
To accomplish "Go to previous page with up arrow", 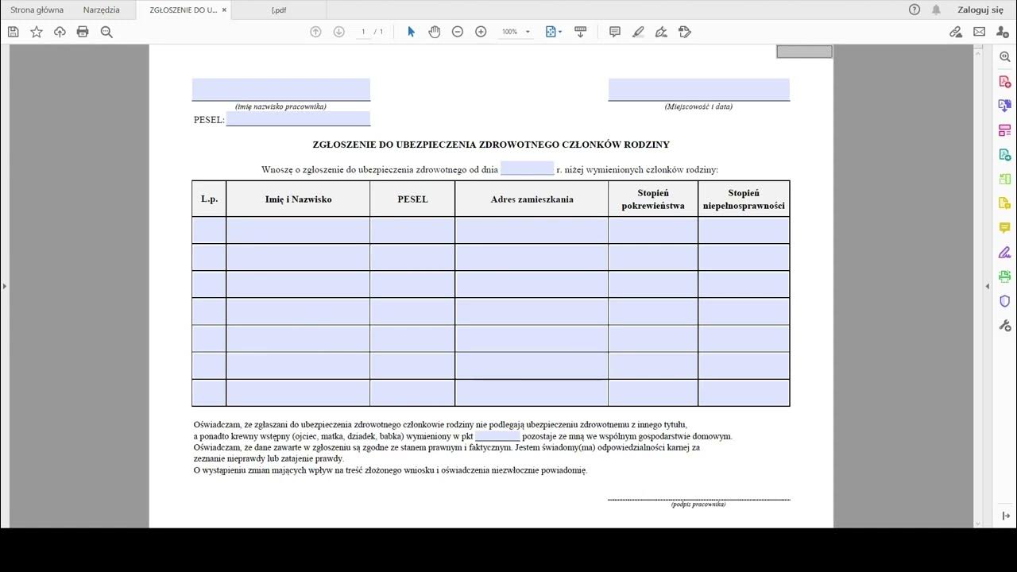I will (x=315, y=32).
